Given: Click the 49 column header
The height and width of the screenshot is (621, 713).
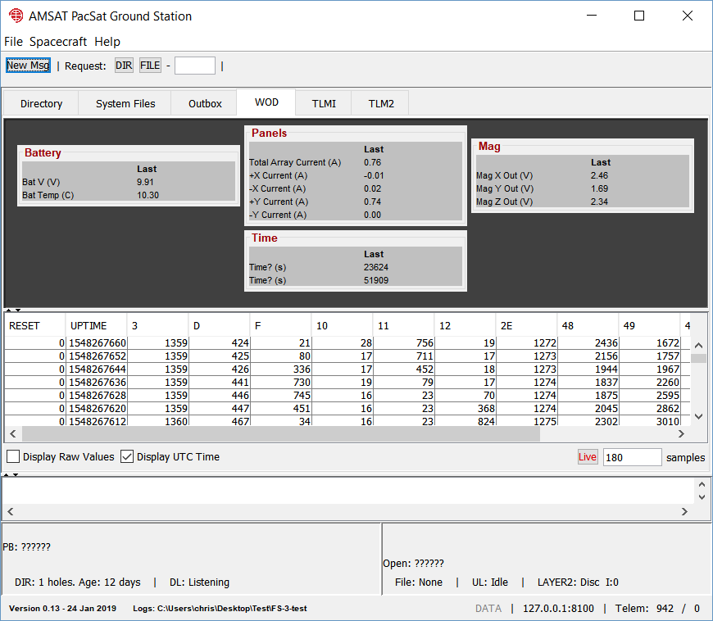Looking at the screenshot, I should (x=649, y=325).
